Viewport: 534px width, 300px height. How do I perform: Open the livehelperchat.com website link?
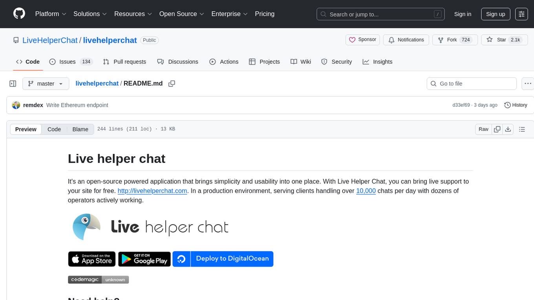[152, 191]
